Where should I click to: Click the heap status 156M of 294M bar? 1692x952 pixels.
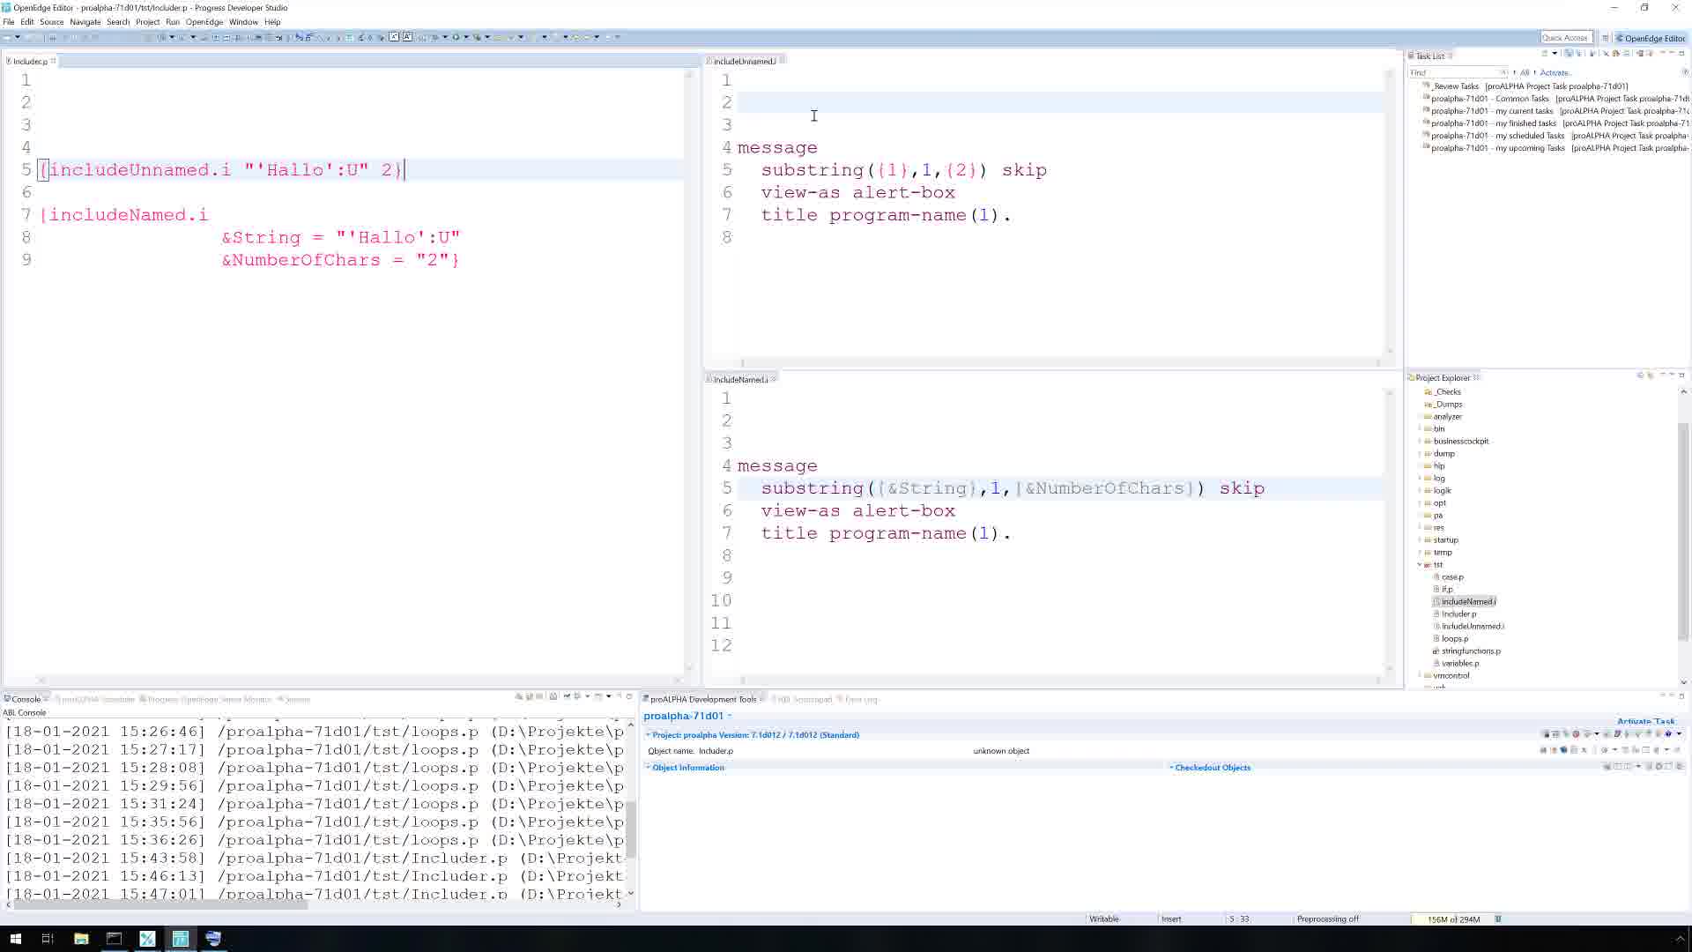(1453, 919)
